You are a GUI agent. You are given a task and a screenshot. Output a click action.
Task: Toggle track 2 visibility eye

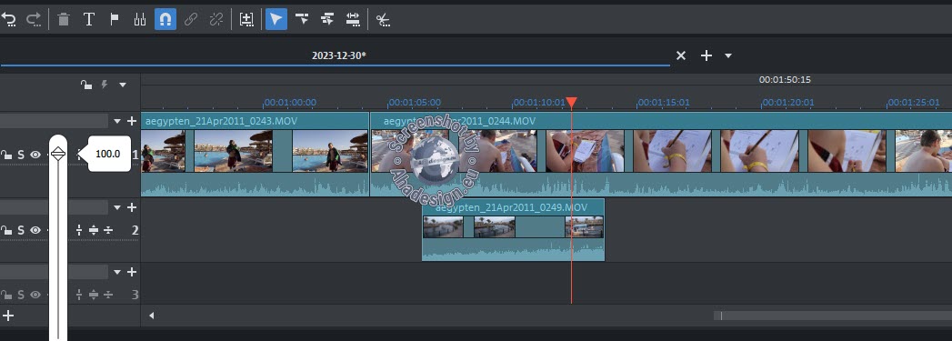[x=35, y=230]
